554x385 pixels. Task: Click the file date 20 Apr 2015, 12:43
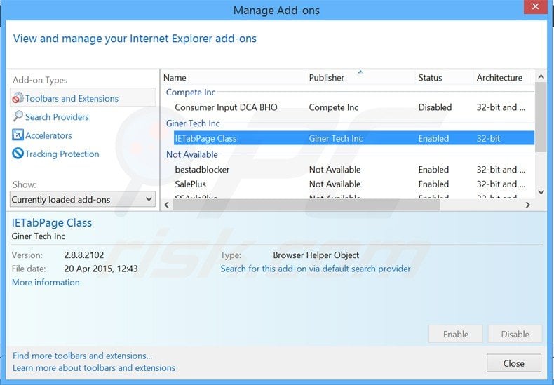[x=101, y=269]
